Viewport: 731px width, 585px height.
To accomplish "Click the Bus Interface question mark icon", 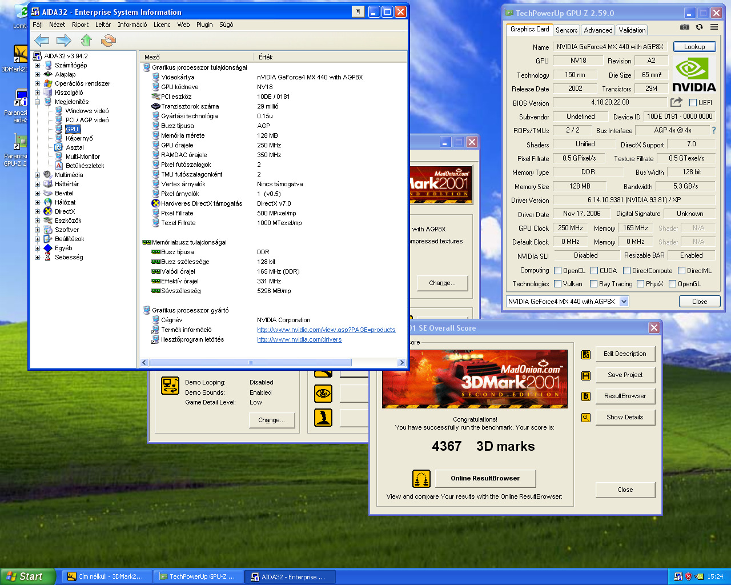I will (x=713, y=130).
